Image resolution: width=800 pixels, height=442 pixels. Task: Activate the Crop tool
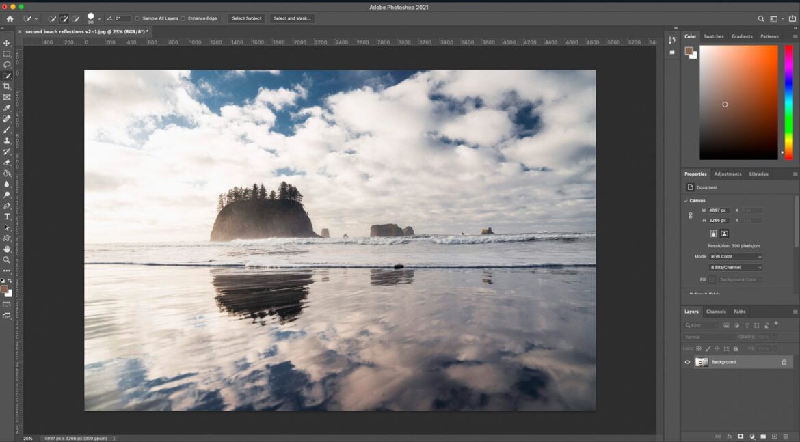point(5,86)
